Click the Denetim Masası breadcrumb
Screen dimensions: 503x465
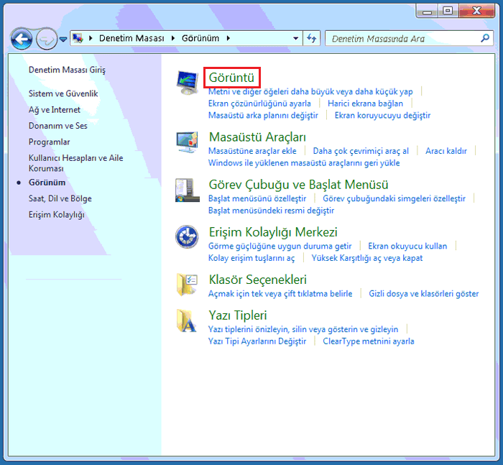131,38
